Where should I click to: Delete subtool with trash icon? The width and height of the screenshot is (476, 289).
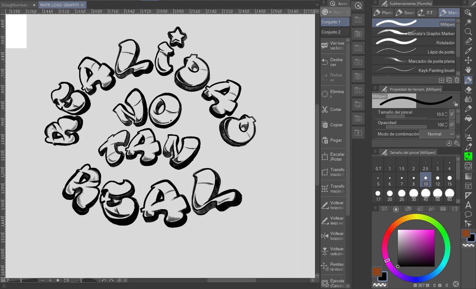(x=457, y=80)
